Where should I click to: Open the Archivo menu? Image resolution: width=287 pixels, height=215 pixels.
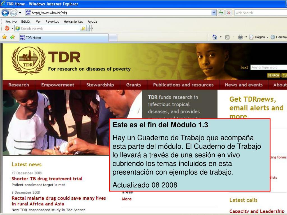tap(11, 22)
